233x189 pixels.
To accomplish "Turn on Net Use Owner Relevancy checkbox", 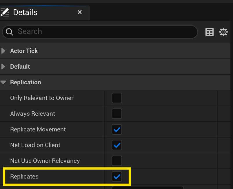I will [x=117, y=161].
